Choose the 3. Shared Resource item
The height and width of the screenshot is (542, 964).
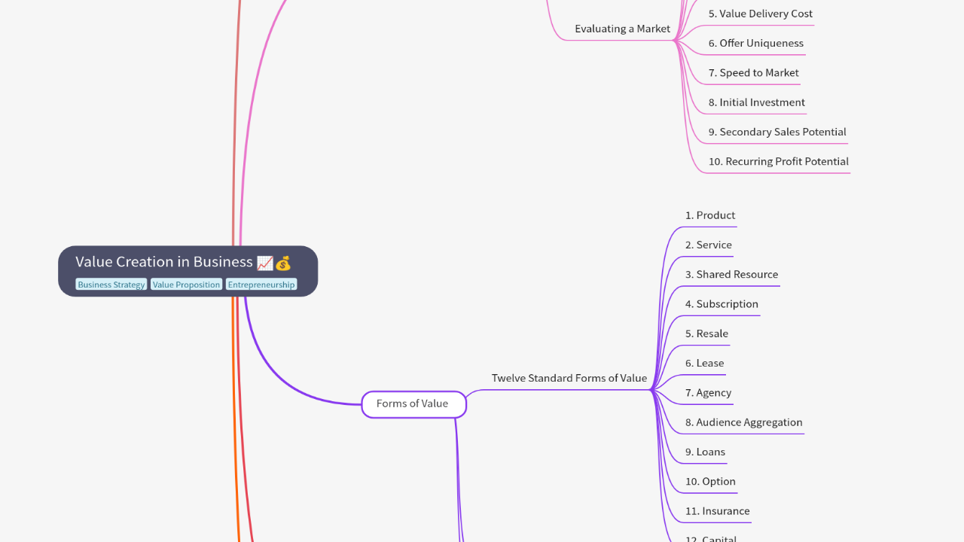pos(731,275)
